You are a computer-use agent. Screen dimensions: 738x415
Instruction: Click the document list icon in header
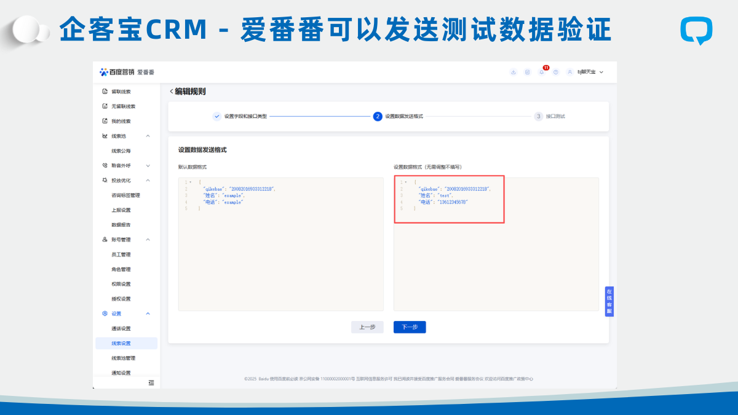pyautogui.click(x=527, y=72)
